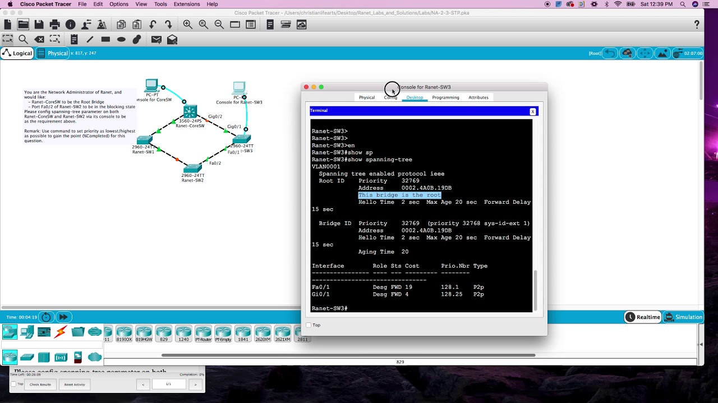The width and height of the screenshot is (718, 403).
Task: Switch to Realtime mode
Action: [x=643, y=317]
